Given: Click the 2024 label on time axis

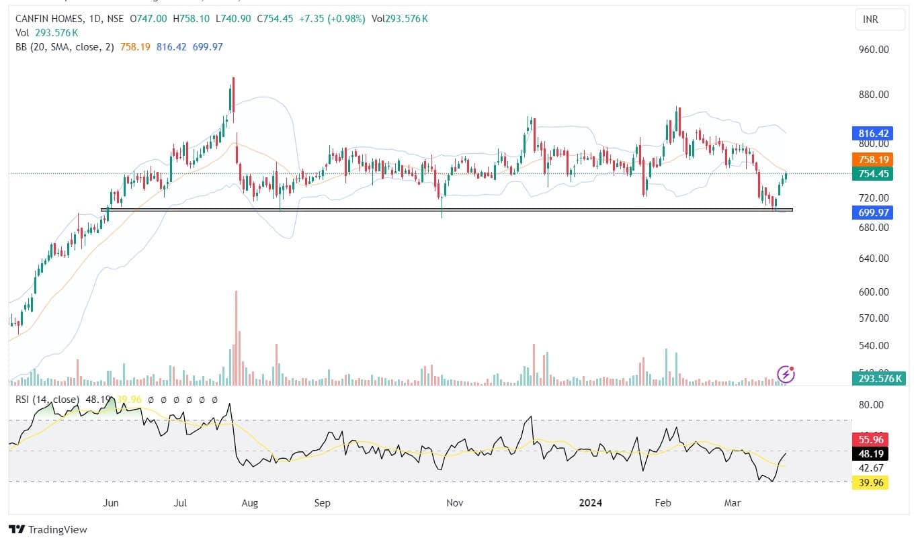Looking at the screenshot, I should coord(592,503).
